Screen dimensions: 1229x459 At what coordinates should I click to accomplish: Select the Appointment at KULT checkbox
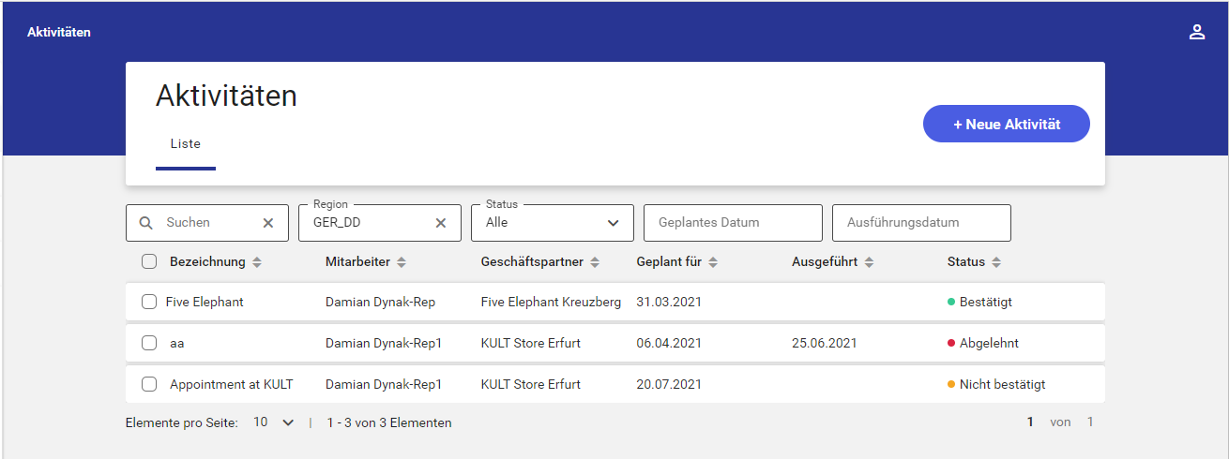(x=149, y=384)
